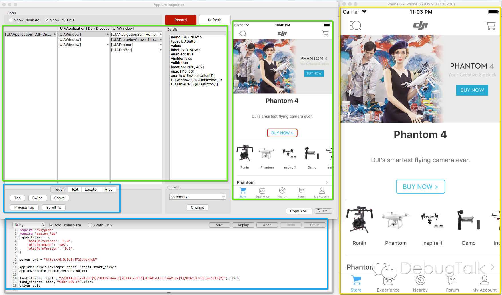Viewport: 502px width, 295px height.
Task: Enable the Show Disabled checkbox
Action: (x=11, y=20)
